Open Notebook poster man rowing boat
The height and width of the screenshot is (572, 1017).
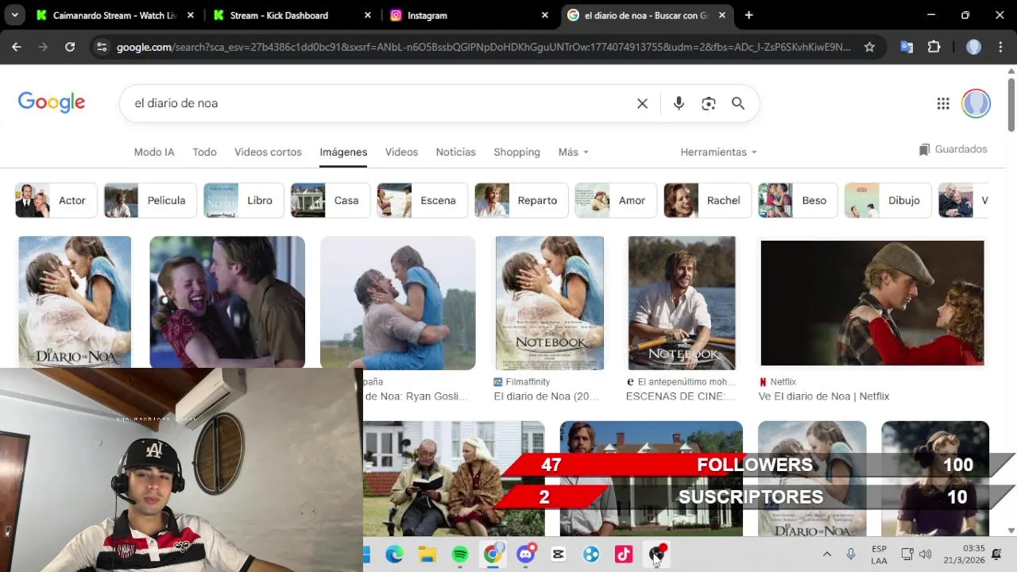[682, 303]
